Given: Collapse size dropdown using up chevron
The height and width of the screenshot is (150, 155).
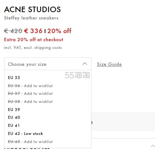Looking at the screenshot, I should pos(85,64).
